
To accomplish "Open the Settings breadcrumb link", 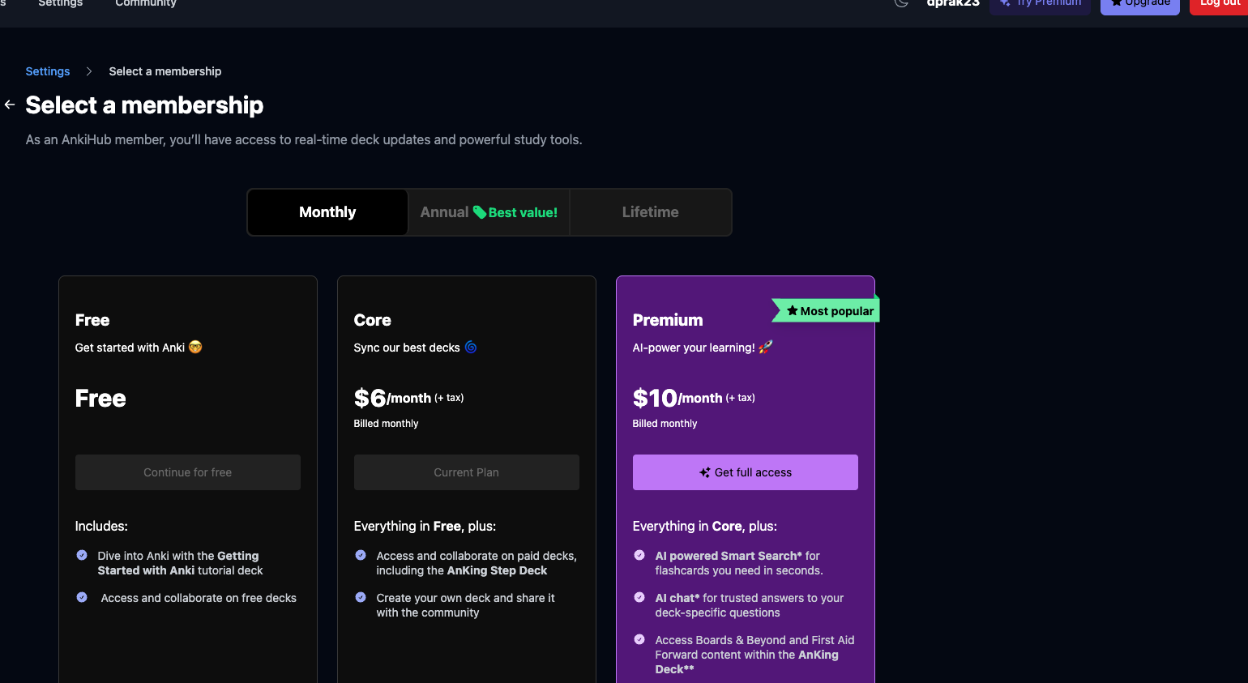I will pyautogui.click(x=48, y=71).
